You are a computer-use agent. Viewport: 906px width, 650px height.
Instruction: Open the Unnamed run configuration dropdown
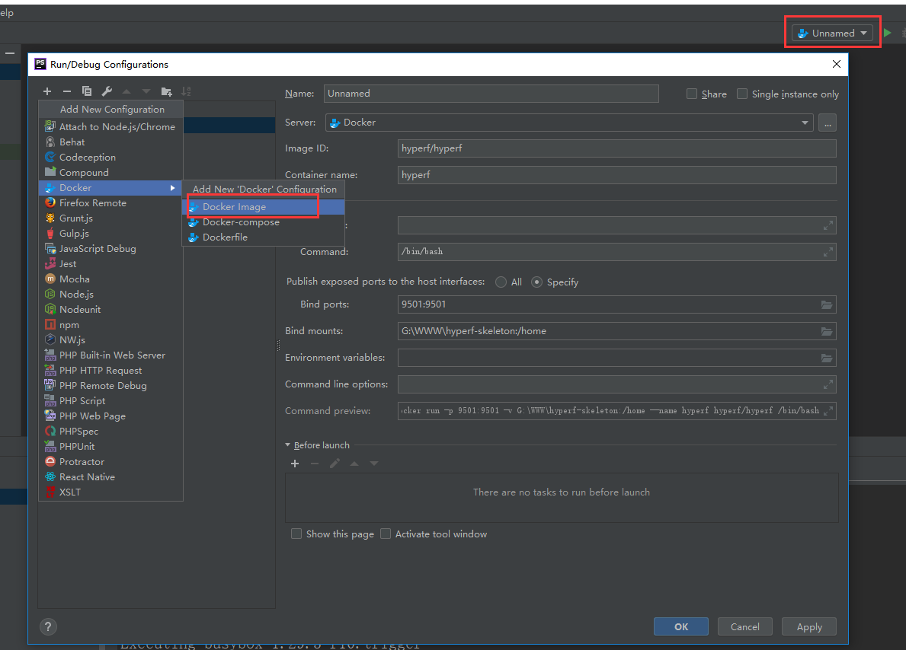coord(832,33)
